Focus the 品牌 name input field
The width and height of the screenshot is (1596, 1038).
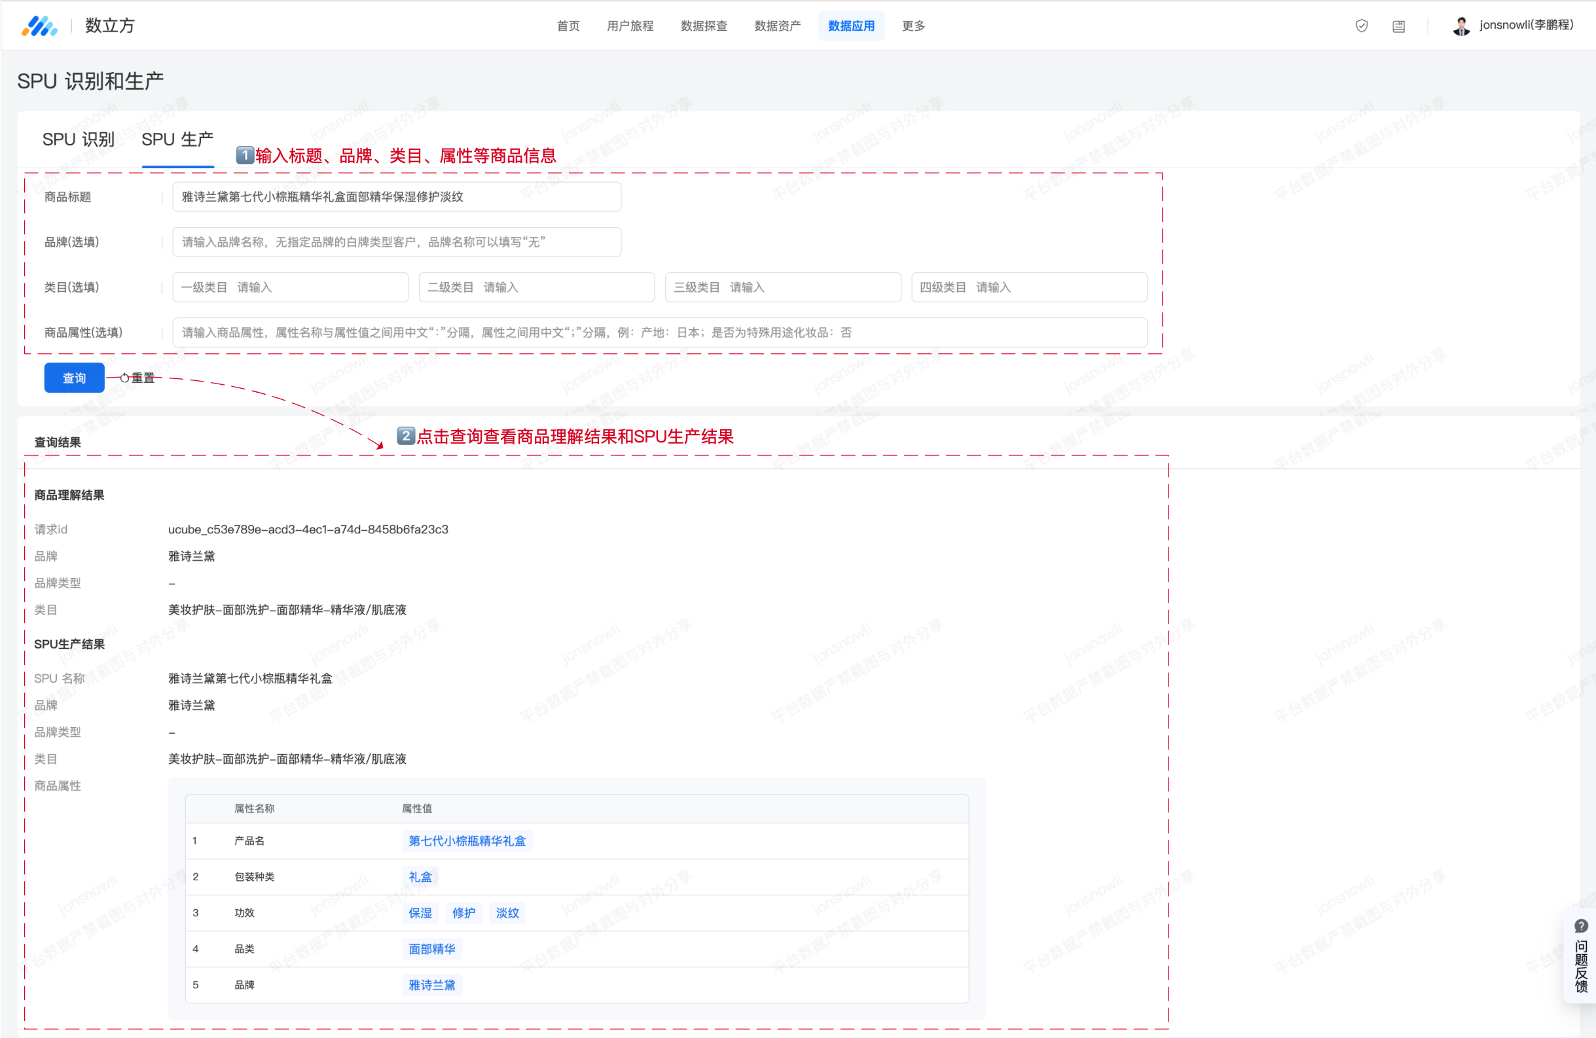tap(396, 242)
